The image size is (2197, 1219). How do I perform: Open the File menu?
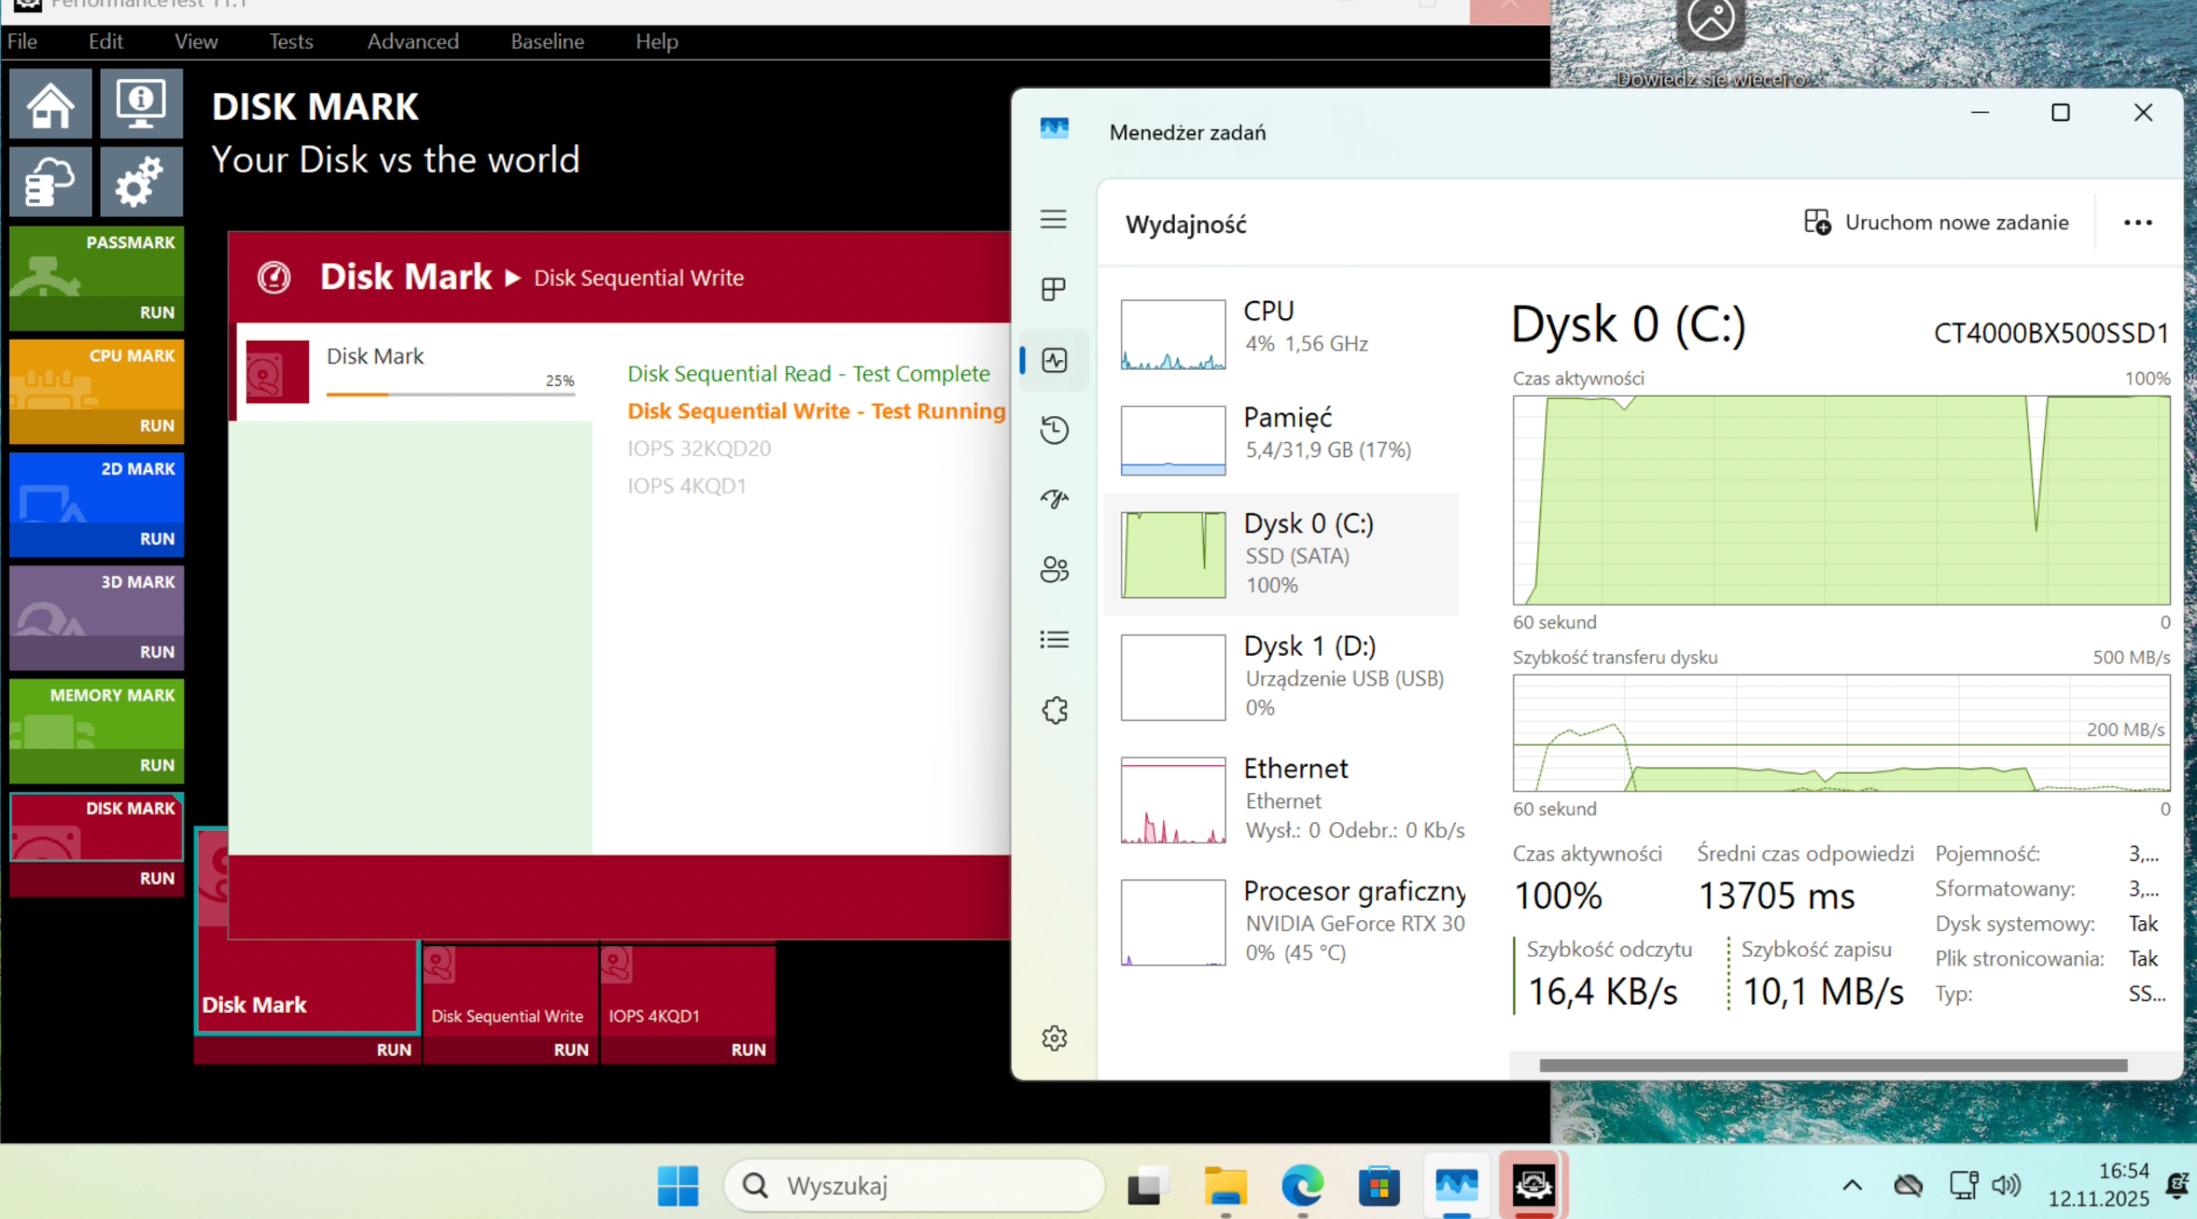point(22,41)
